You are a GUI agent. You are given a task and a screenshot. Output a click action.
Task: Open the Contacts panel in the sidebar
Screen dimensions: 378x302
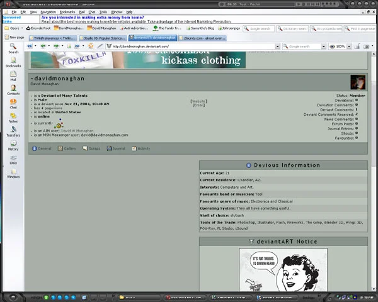coord(13,90)
